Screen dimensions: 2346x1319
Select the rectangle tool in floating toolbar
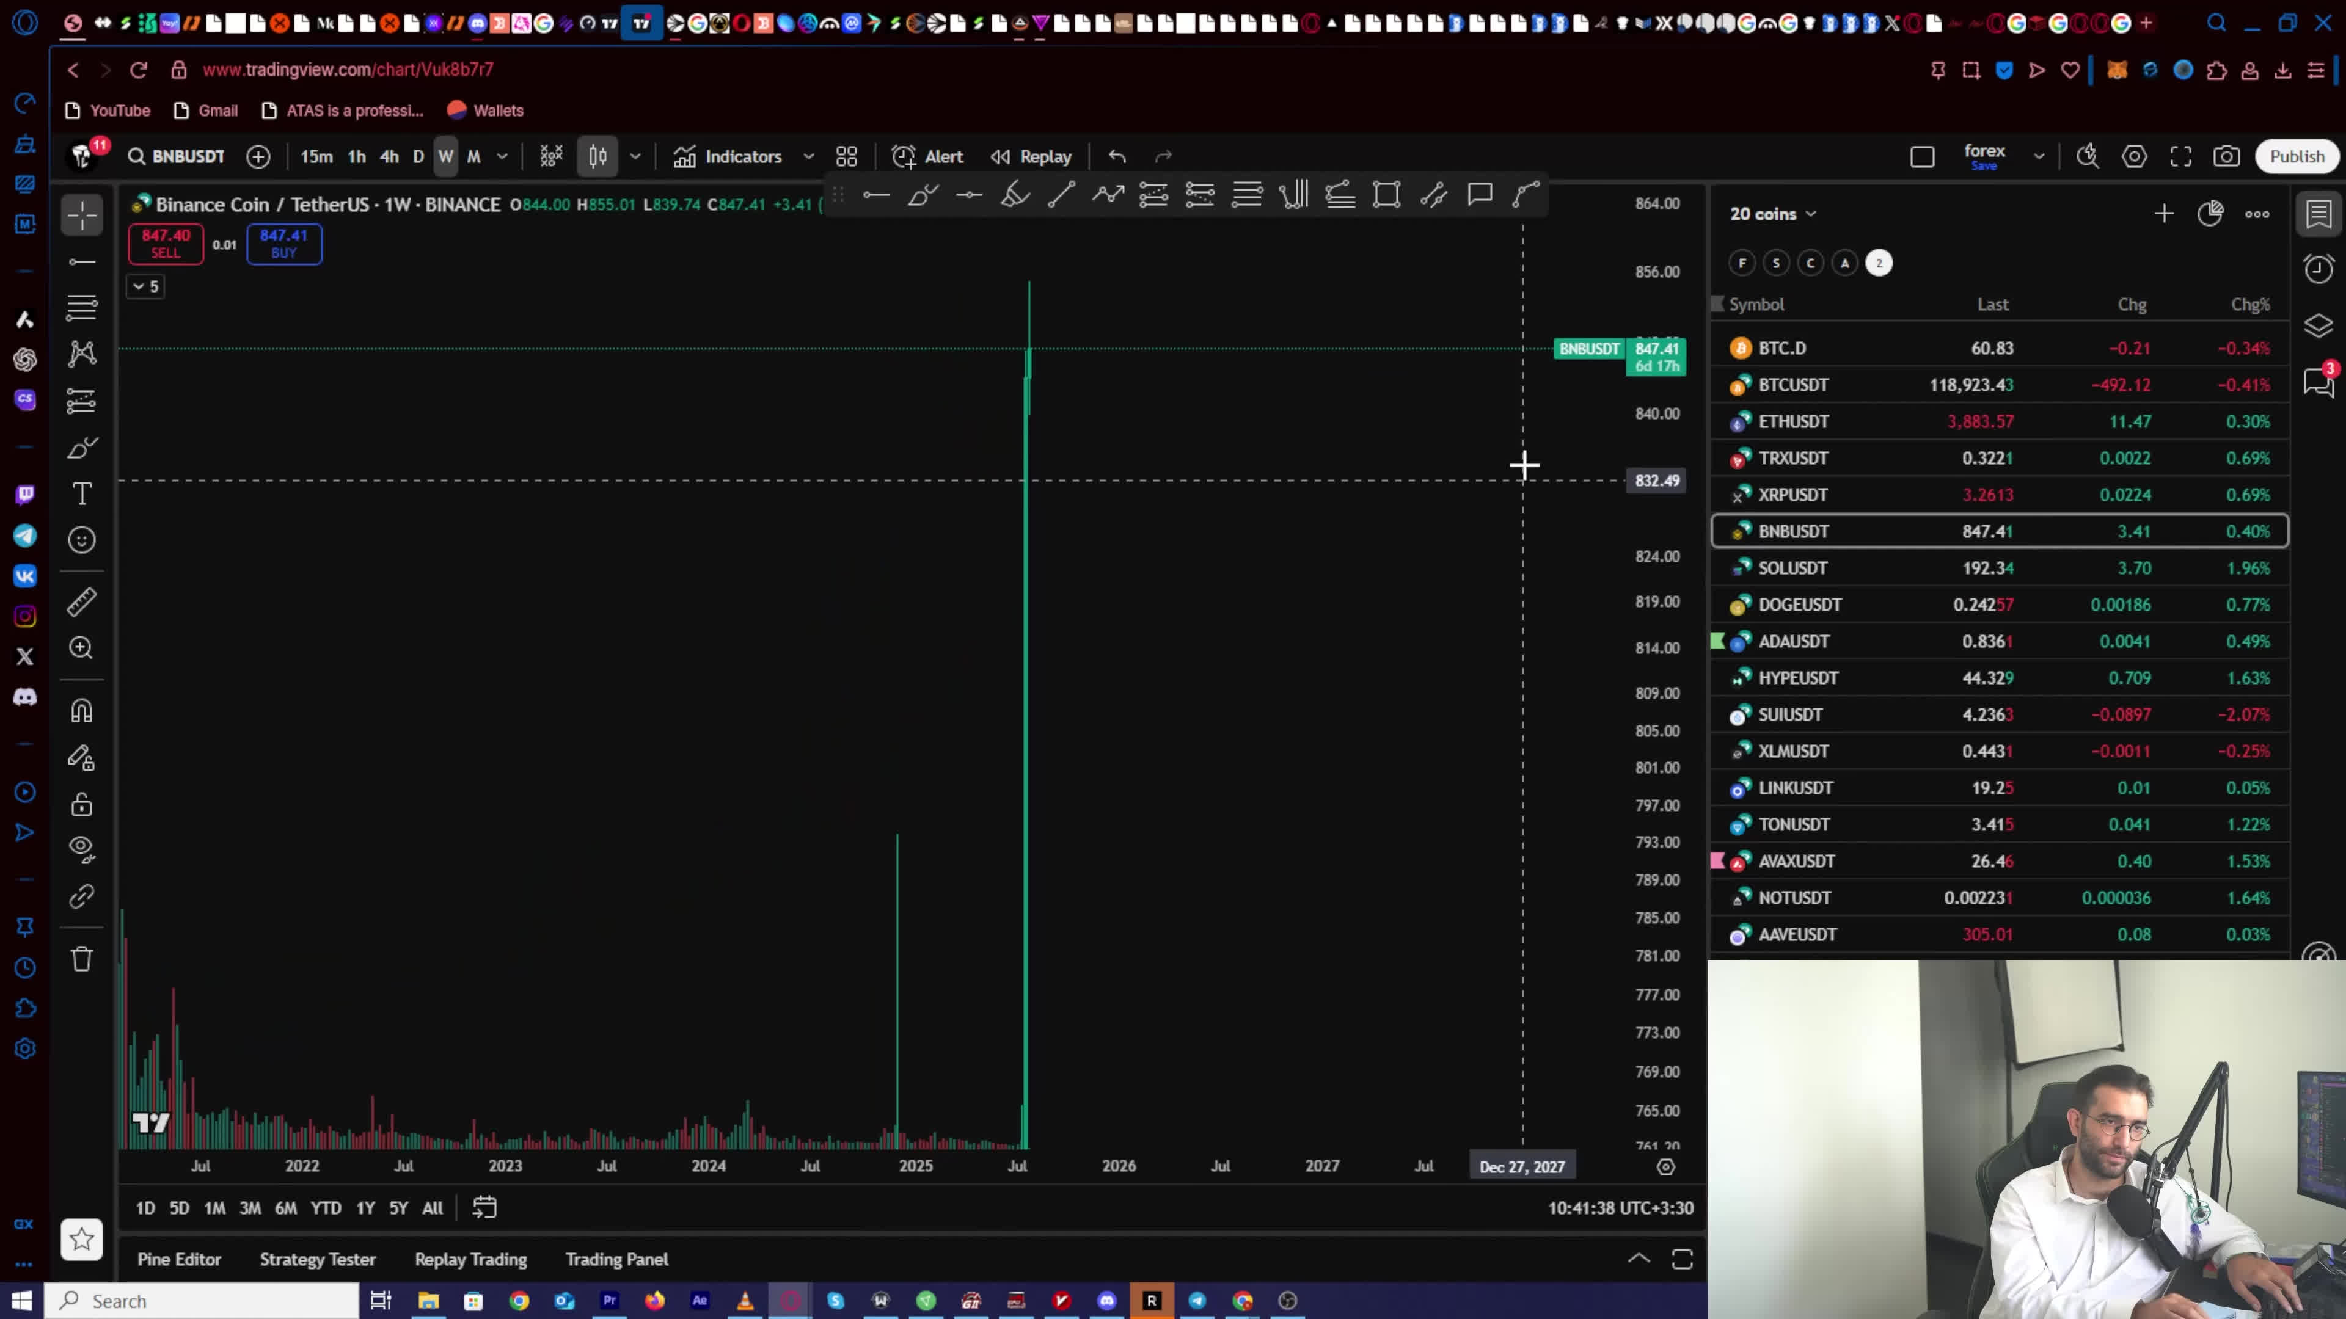pos(1387,195)
